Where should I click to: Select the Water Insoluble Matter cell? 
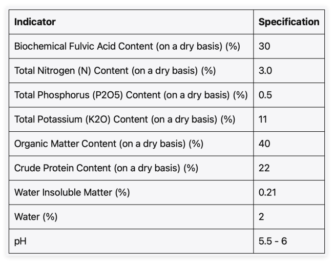(x=131, y=192)
